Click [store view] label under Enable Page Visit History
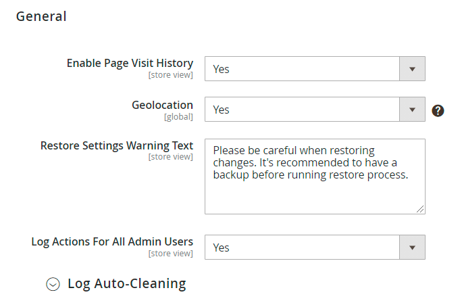The image size is (462, 305). pos(170,75)
